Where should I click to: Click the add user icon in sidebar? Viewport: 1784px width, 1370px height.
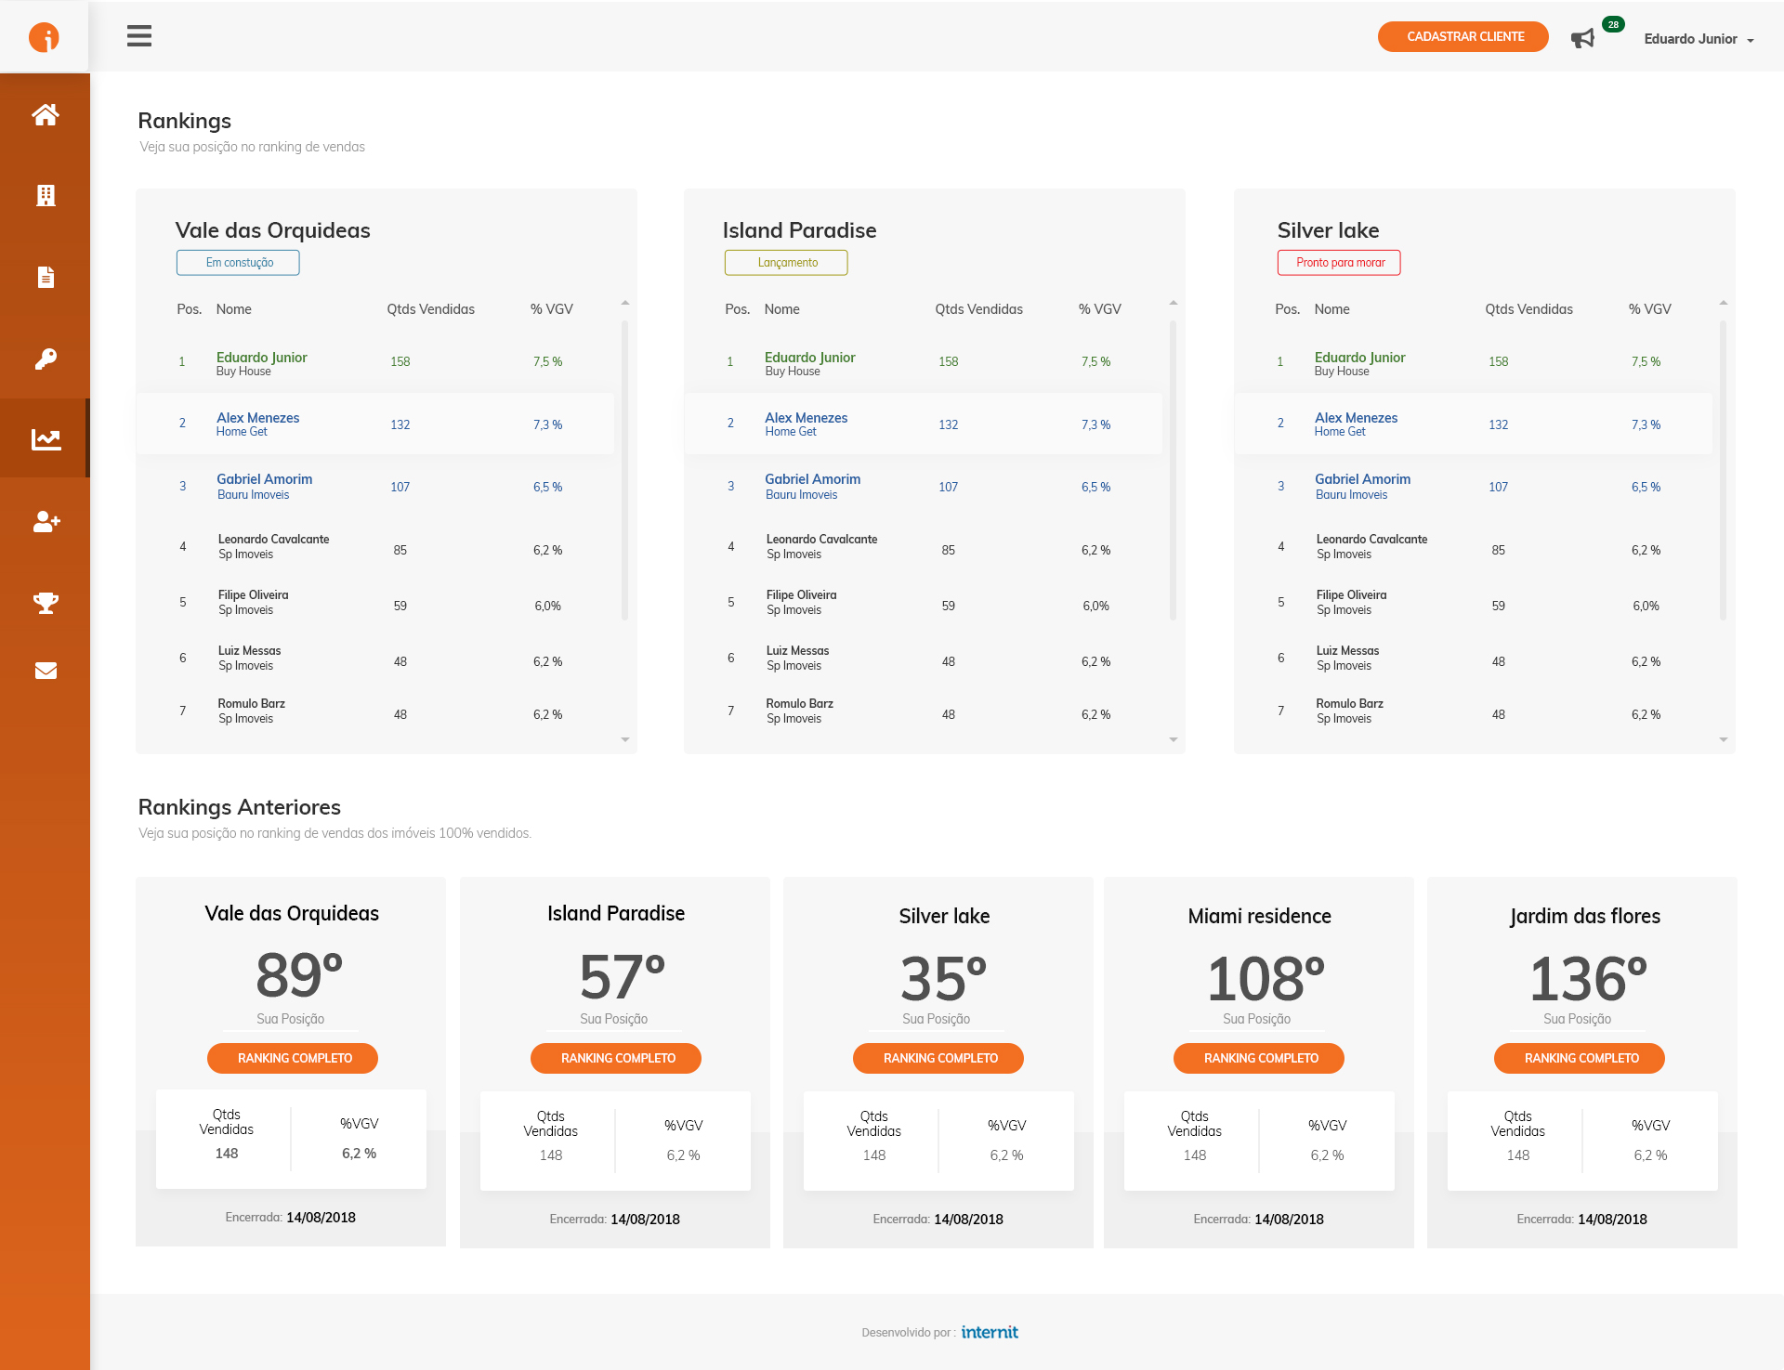45,521
